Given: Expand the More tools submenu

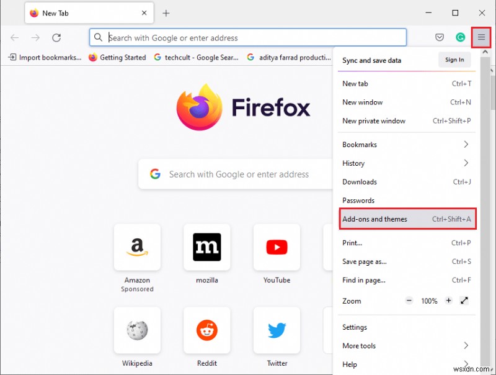Looking at the screenshot, I should (407, 346).
